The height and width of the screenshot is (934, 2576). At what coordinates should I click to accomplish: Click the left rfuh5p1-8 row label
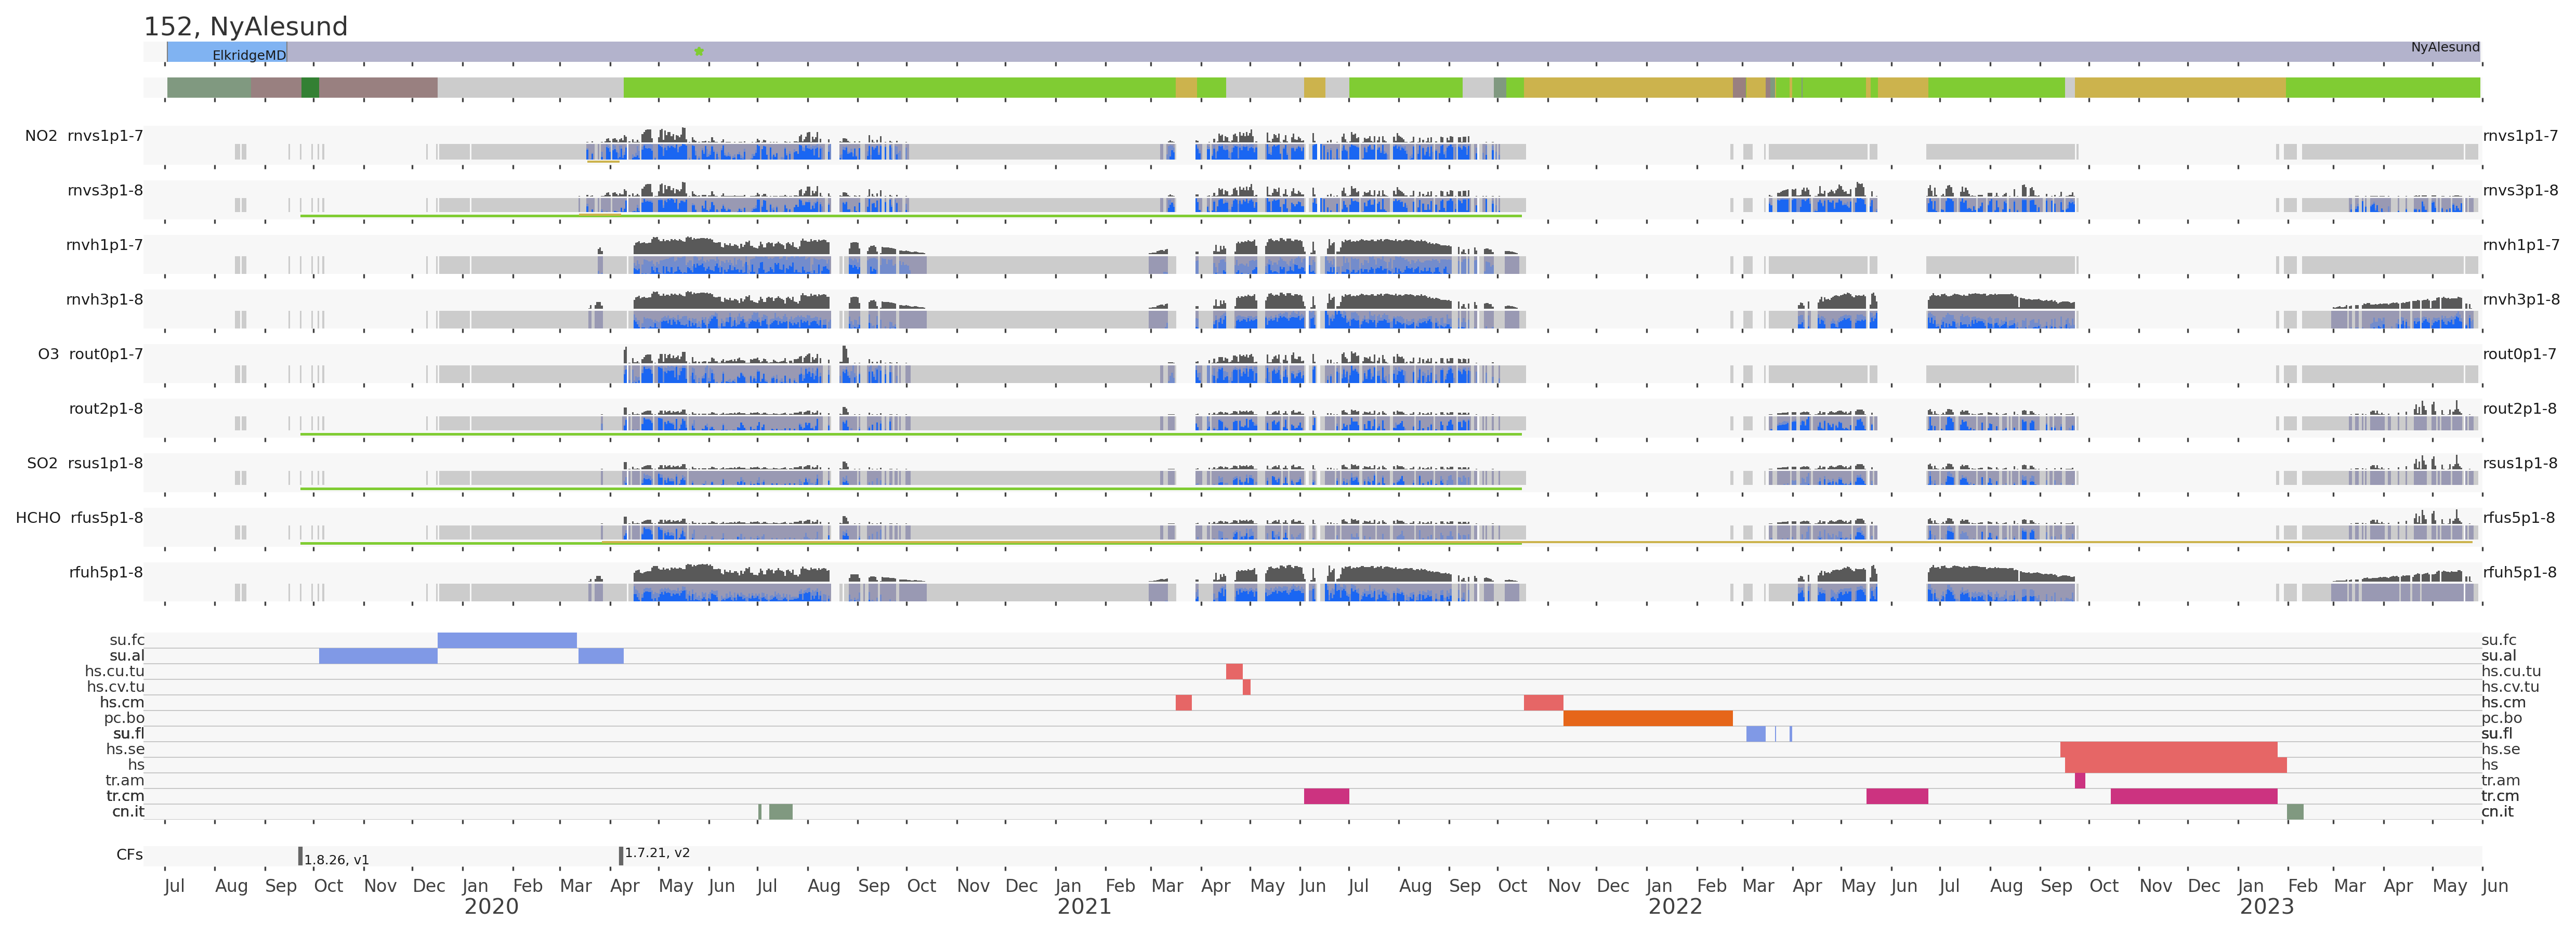coord(106,572)
